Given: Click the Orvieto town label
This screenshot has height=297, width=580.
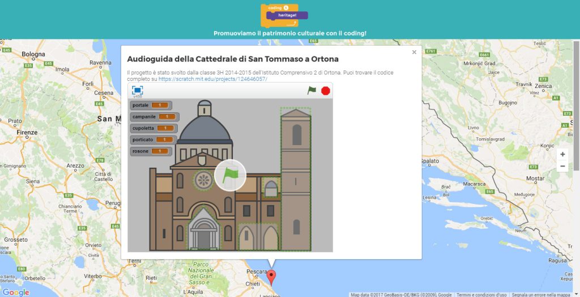Looking at the screenshot, I should click(x=93, y=245).
